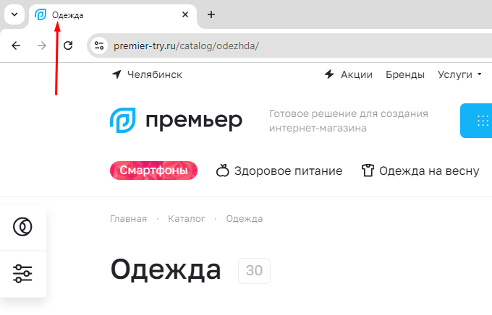This screenshot has width=492, height=315.
Task: Click Главная in the breadcrumbs
Action: click(x=128, y=218)
